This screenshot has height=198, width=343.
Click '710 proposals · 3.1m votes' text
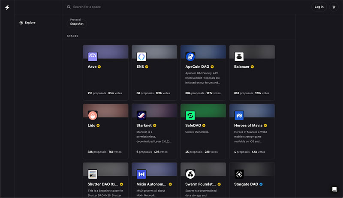[105, 93]
